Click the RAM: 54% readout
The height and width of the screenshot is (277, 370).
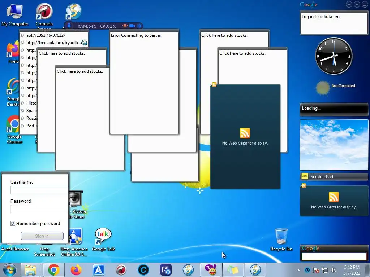[87, 26]
